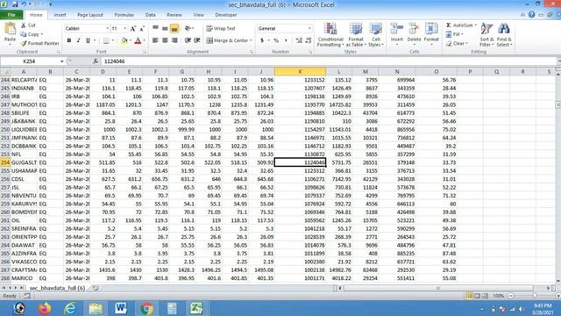
Task: Click the increase indent icon
Action: 196,40
